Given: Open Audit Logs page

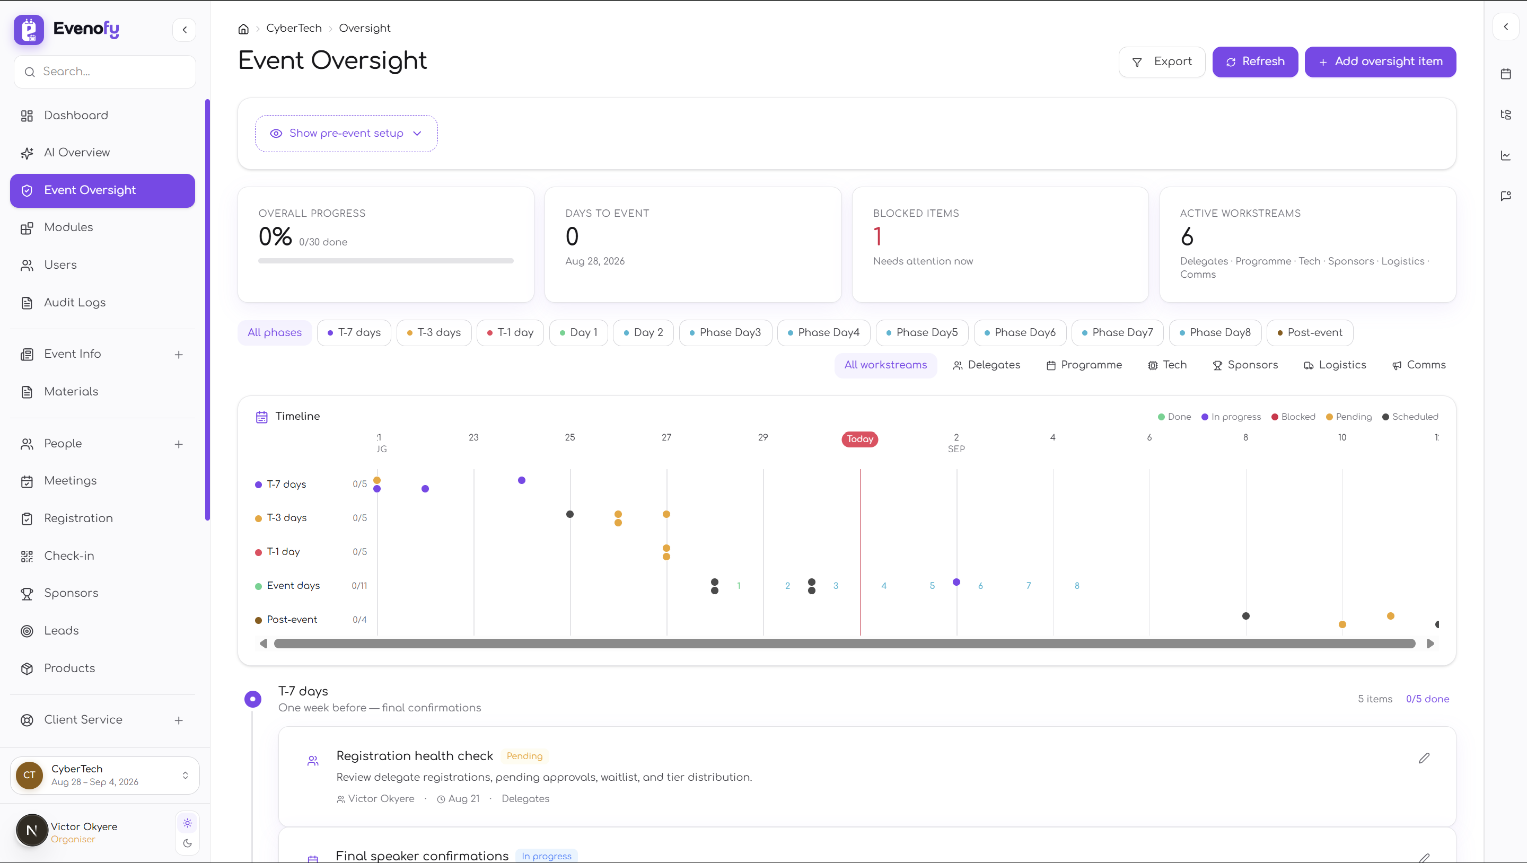Looking at the screenshot, I should [x=102, y=303].
